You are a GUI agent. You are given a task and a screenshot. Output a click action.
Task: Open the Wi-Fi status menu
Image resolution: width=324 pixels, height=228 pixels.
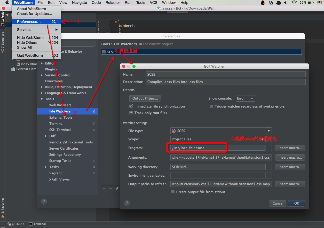(294, 3)
